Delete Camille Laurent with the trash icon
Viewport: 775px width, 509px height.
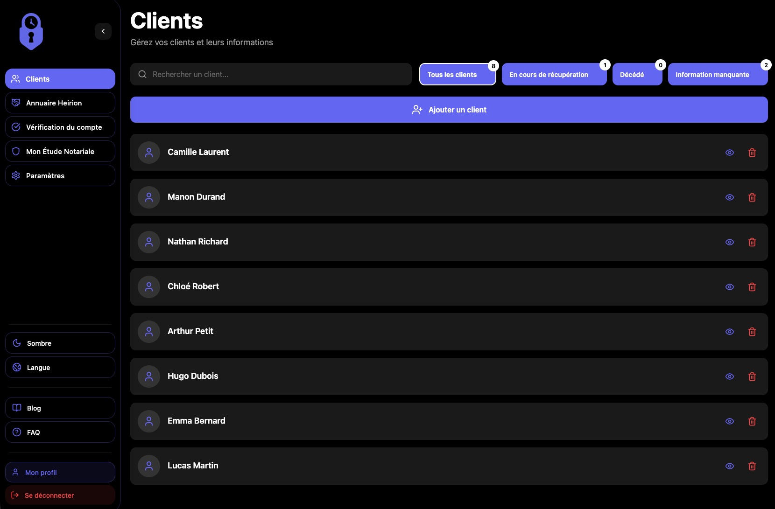click(752, 153)
